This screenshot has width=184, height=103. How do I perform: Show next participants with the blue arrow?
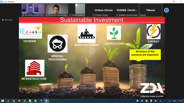[x=166, y=10]
